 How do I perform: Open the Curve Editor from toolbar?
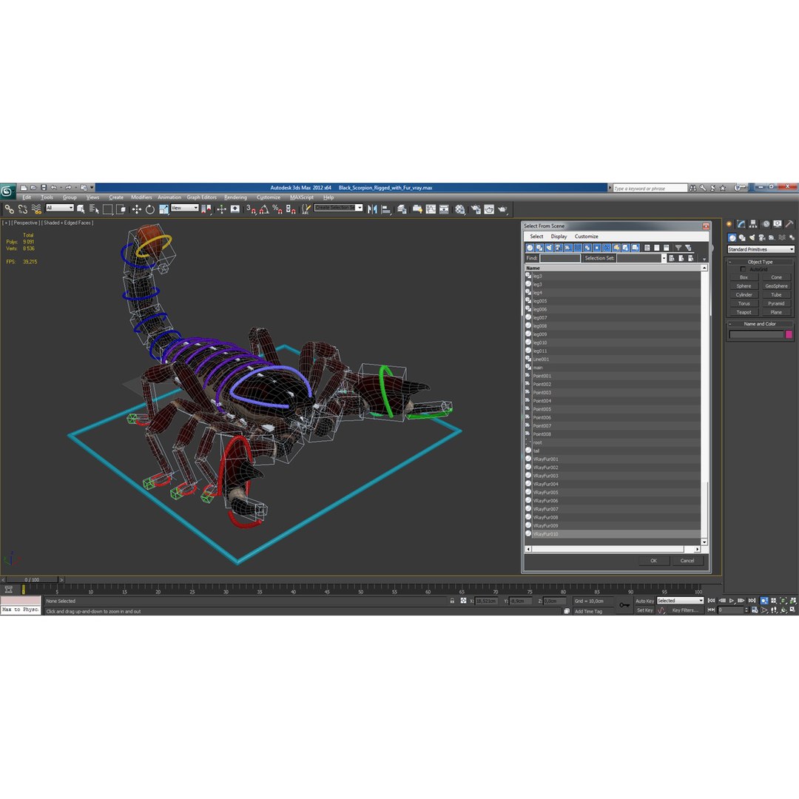431,209
